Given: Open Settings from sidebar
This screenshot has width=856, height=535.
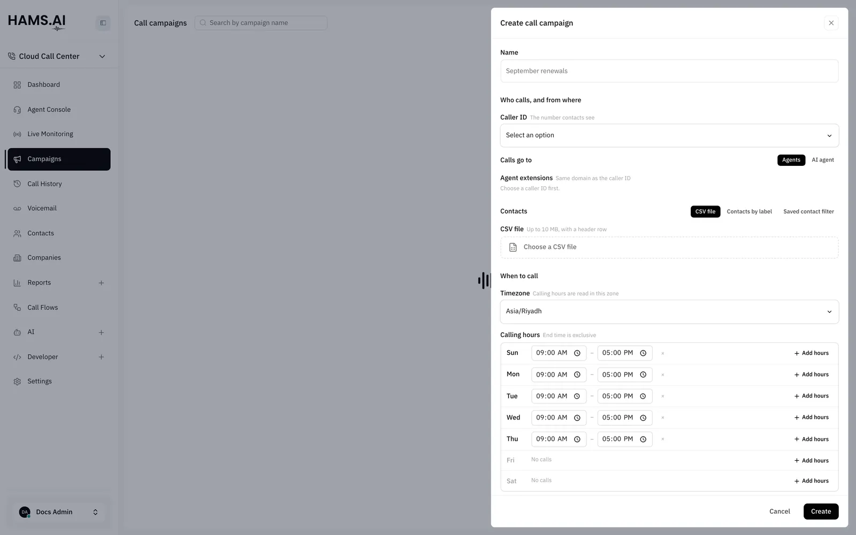Looking at the screenshot, I should 59,381.
